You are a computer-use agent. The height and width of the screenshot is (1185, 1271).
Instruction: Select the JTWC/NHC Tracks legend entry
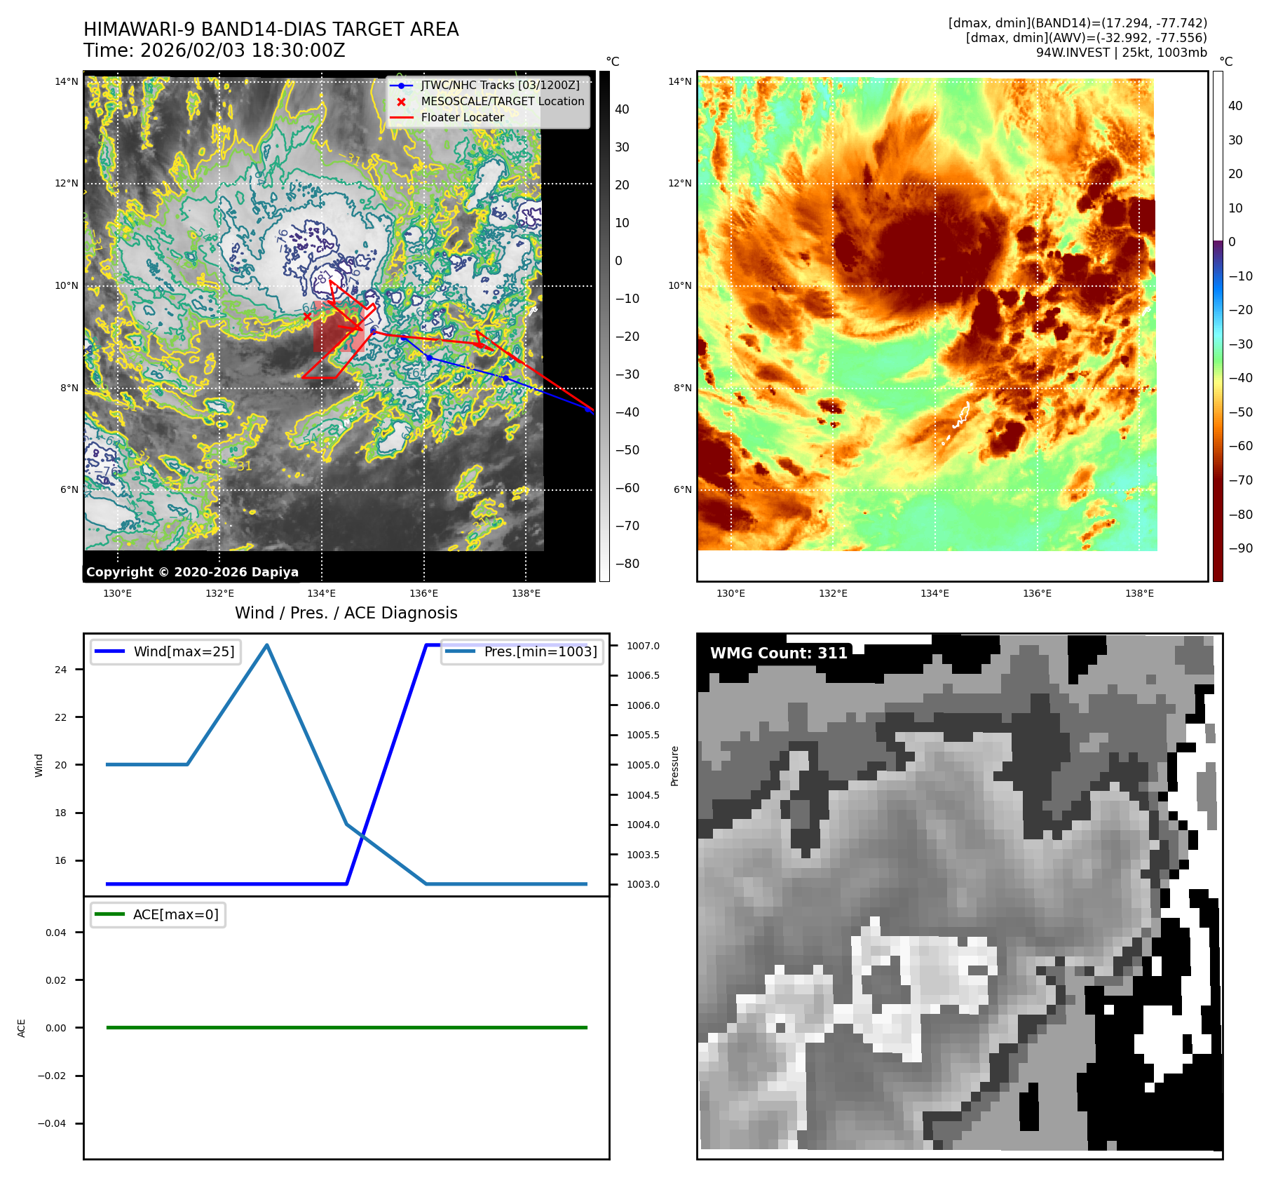(x=500, y=86)
